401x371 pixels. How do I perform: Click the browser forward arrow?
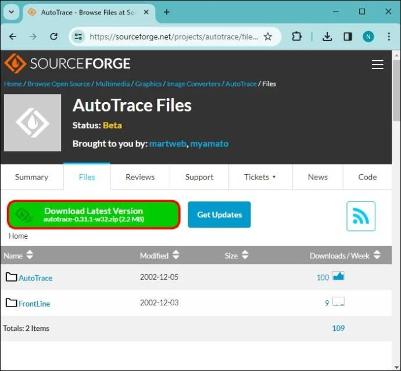pyautogui.click(x=33, y=37)
